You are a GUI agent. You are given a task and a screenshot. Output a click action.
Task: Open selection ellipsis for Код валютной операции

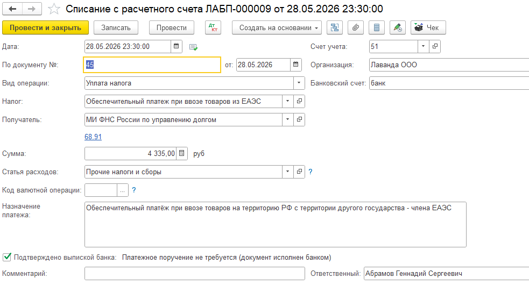123,190
